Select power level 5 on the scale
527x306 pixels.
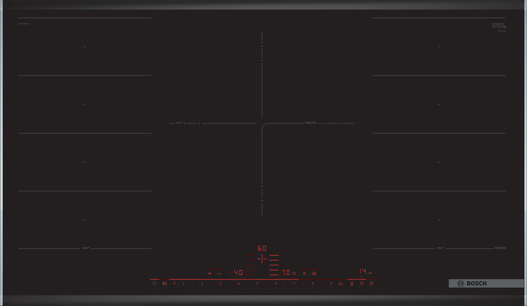click(257, 283)
